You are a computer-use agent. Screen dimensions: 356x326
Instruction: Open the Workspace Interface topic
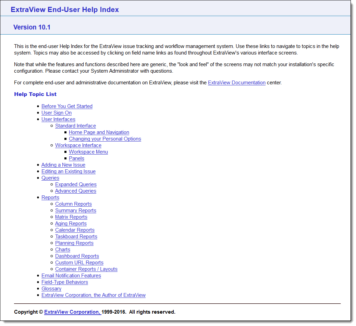pyautogui.click(x=78, y=145)
